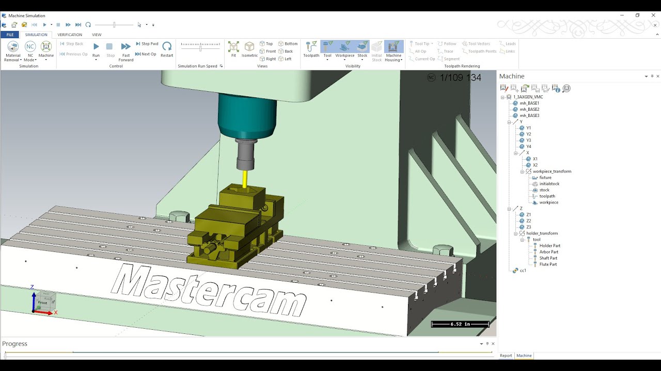This screenshot has width=661, height=371.
Task: Set view to Back
Action: tap(286, 52)
